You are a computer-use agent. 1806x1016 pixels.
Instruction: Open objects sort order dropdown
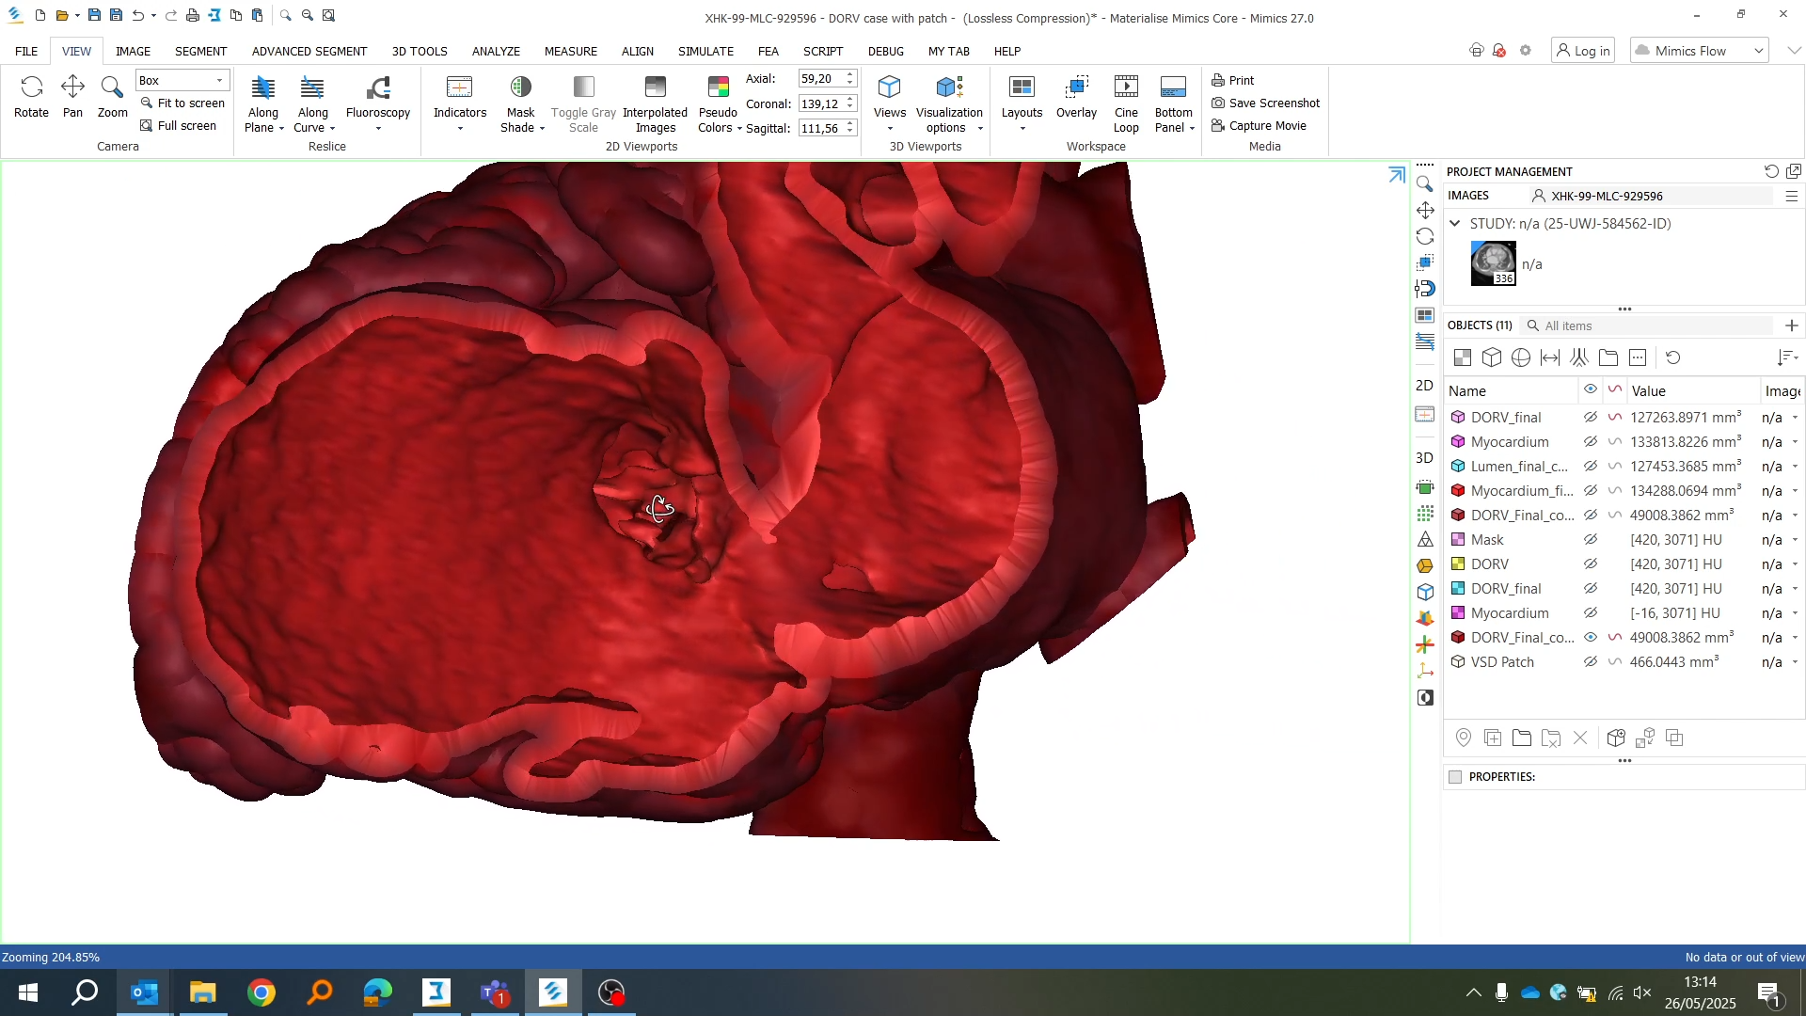click(x=1788, y=357)
